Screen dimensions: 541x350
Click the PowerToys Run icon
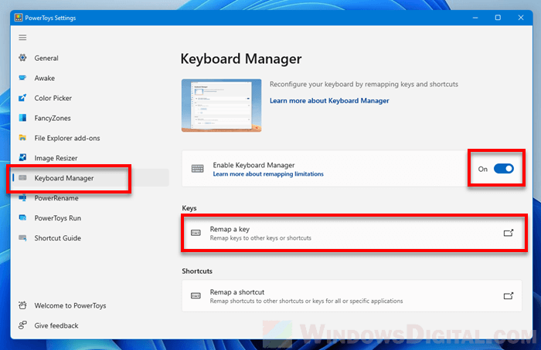[22, 217]
